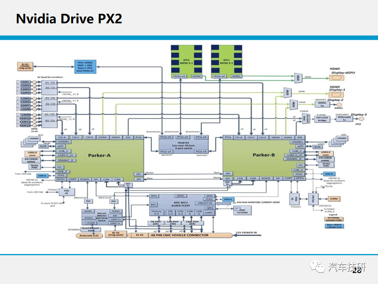Select the VOLTAGE MONITOR/ CURRENT SENSE text
The height and width of the screenshot is (284, 378).
pyautogui.click(x=258, y=202)
